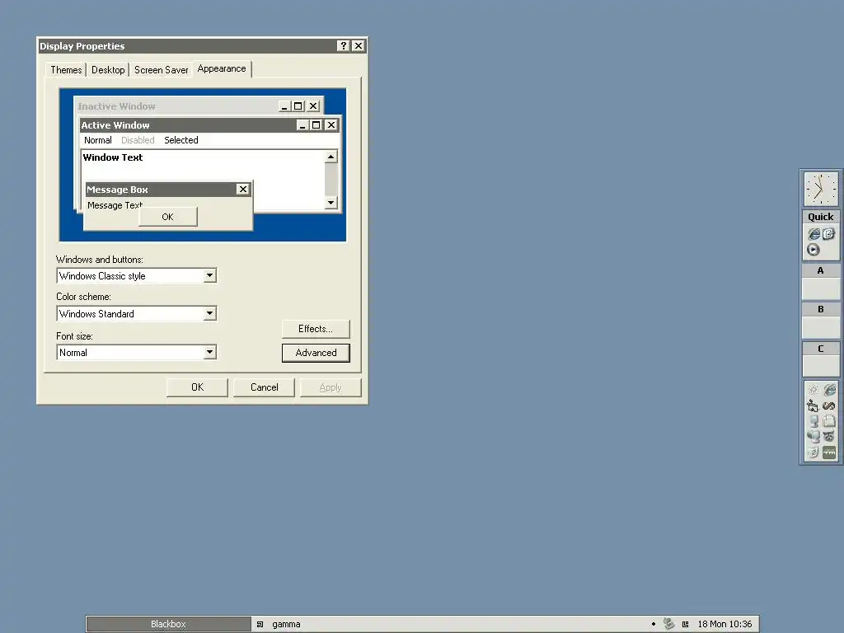Click the preview's Disabled menu item
This screenshot has width=844, height=633.
click(138, 140)
